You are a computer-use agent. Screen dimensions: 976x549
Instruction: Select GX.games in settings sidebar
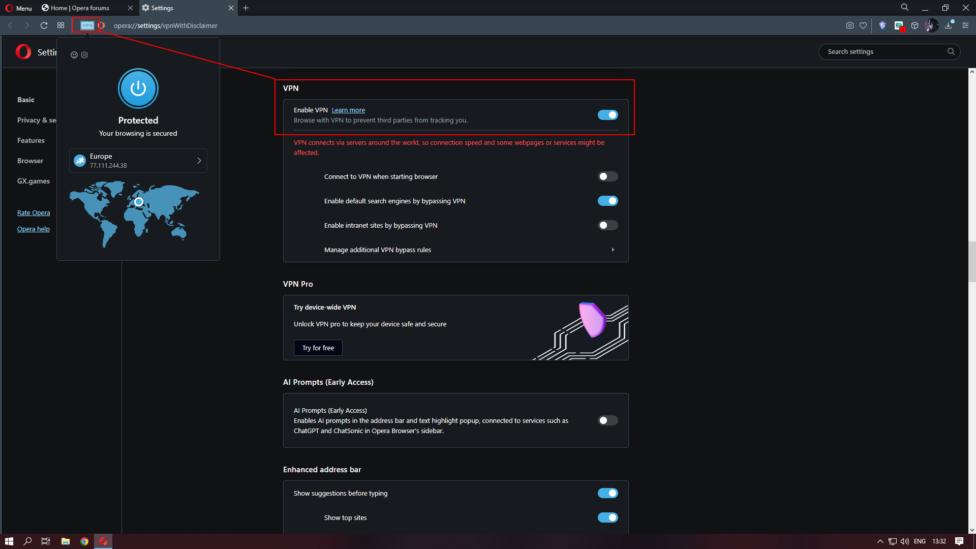(x=34, y=181)
